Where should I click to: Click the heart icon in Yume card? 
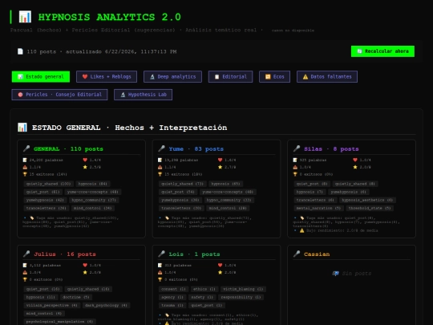(x=220, y=160)
